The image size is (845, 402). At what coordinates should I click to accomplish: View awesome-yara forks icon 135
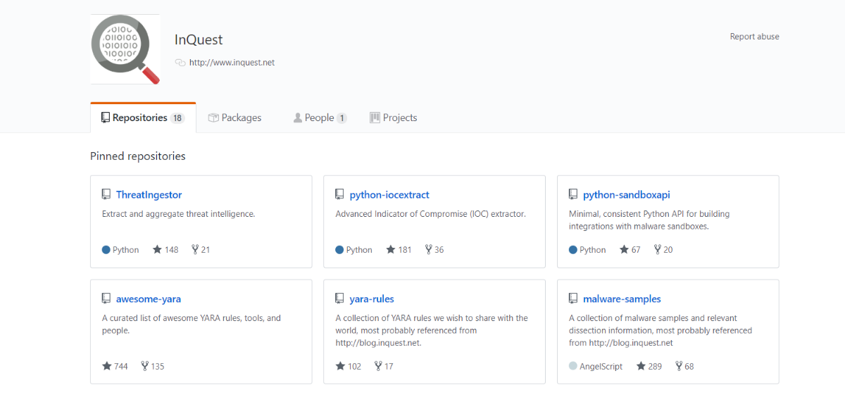(144, 366)
